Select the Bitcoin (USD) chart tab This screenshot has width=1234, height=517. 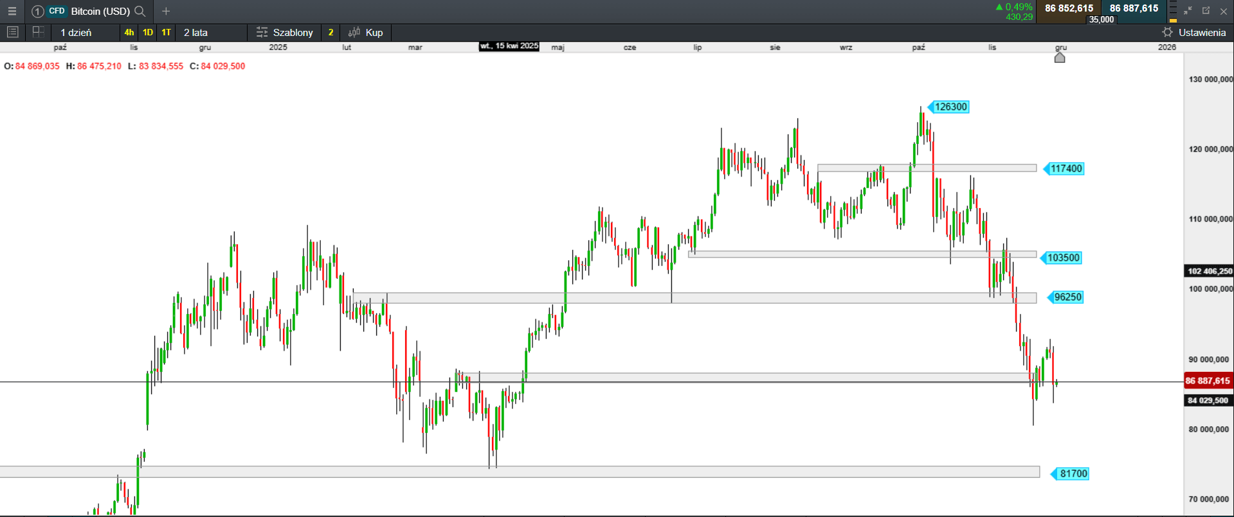coord(100,11)
